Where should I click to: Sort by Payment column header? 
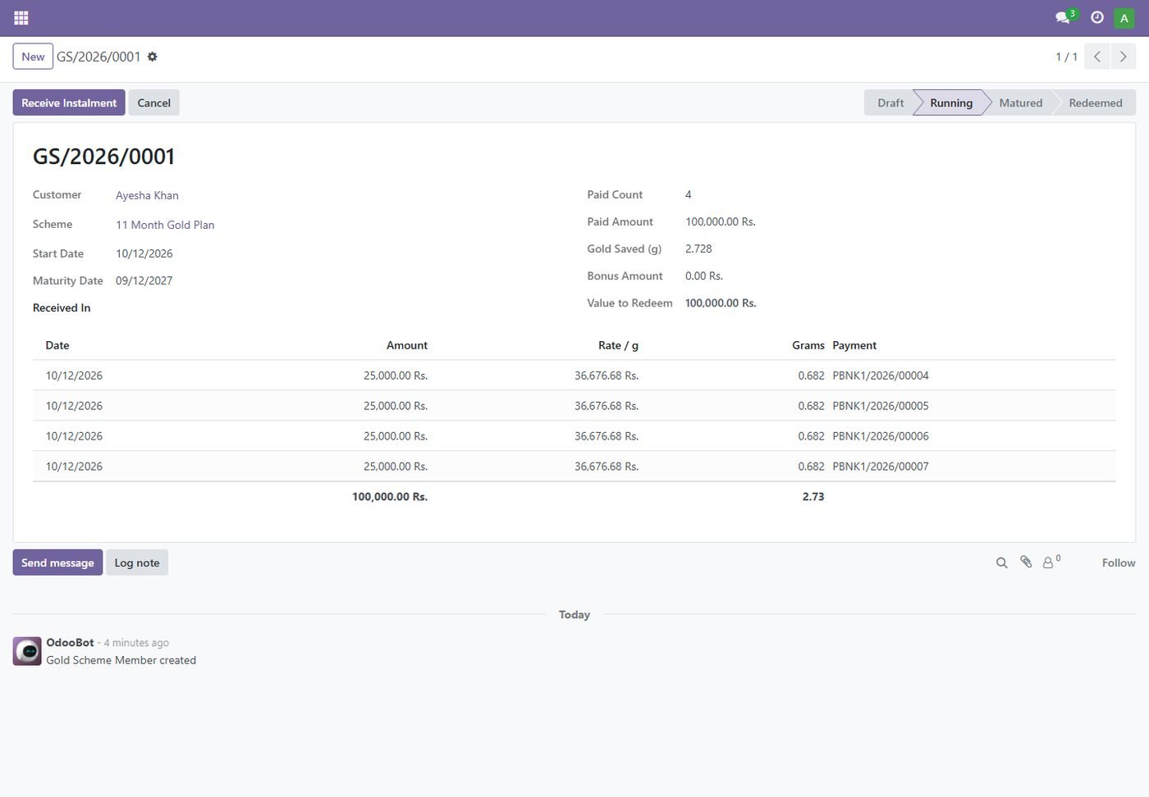tap(854, 345)
